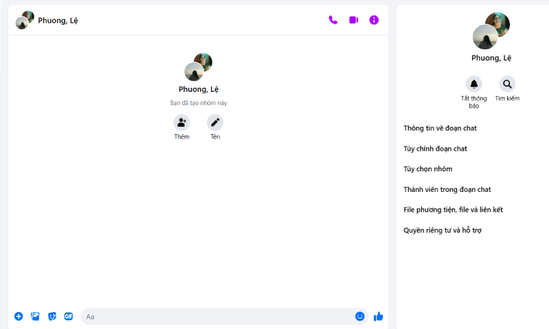Open the GIF picker

[x=69, y=316]
